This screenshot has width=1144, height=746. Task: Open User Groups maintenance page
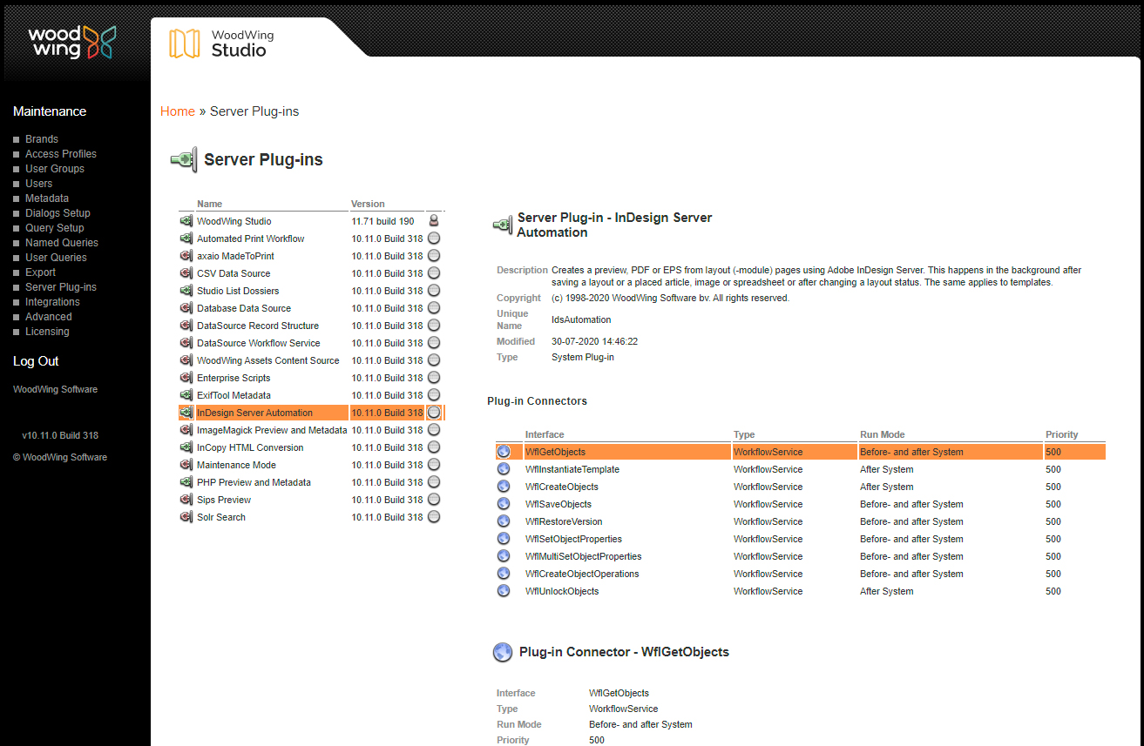click(x=55, y=169)
